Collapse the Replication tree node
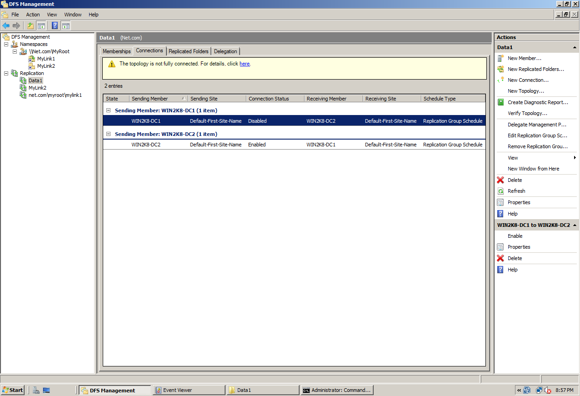The image size is (580, 396). pyautogui.click(x=6, y=73)
